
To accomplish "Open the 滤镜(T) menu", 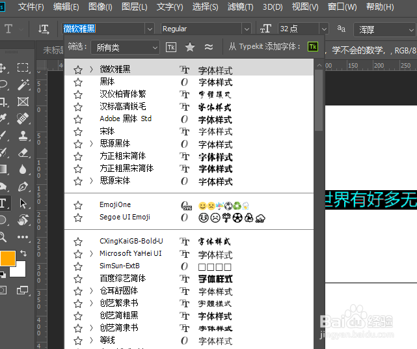I will [241, 7].
